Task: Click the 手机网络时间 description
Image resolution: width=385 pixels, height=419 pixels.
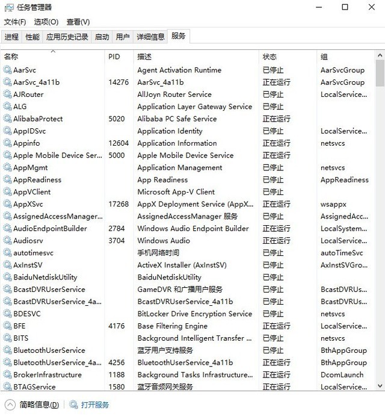Action: [x=158, y=253]
